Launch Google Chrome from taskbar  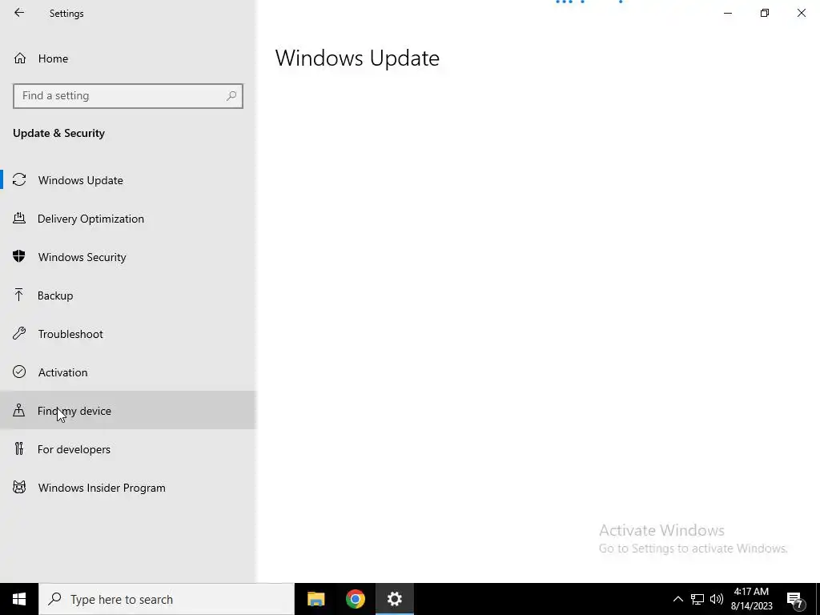[x=355, y=599]
